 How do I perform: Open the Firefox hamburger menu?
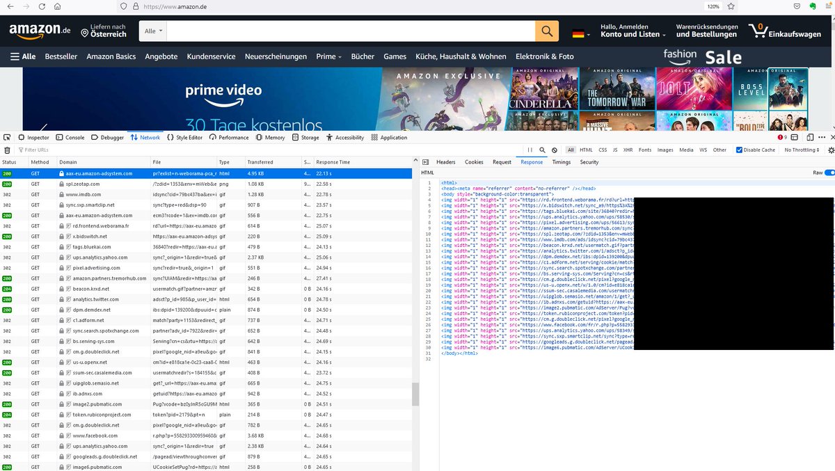coord(827,6)
